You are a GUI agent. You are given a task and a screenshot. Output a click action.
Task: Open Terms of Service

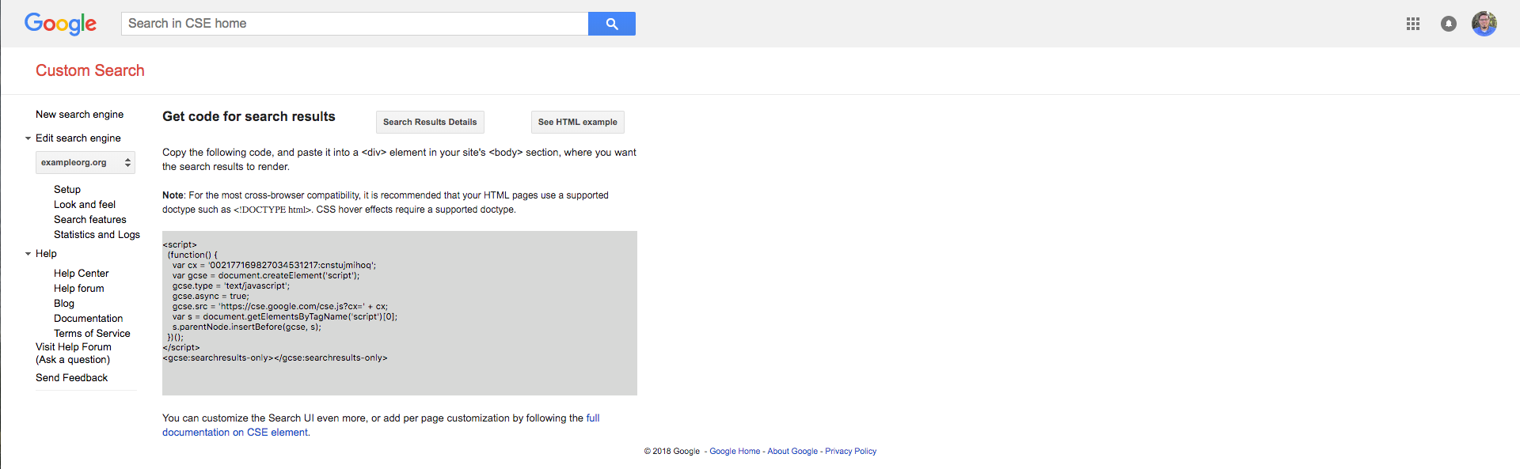click(x=92, y=334)
